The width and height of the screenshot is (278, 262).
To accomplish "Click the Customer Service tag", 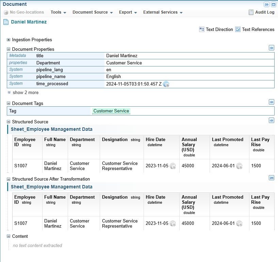I will tap(111, 111).
